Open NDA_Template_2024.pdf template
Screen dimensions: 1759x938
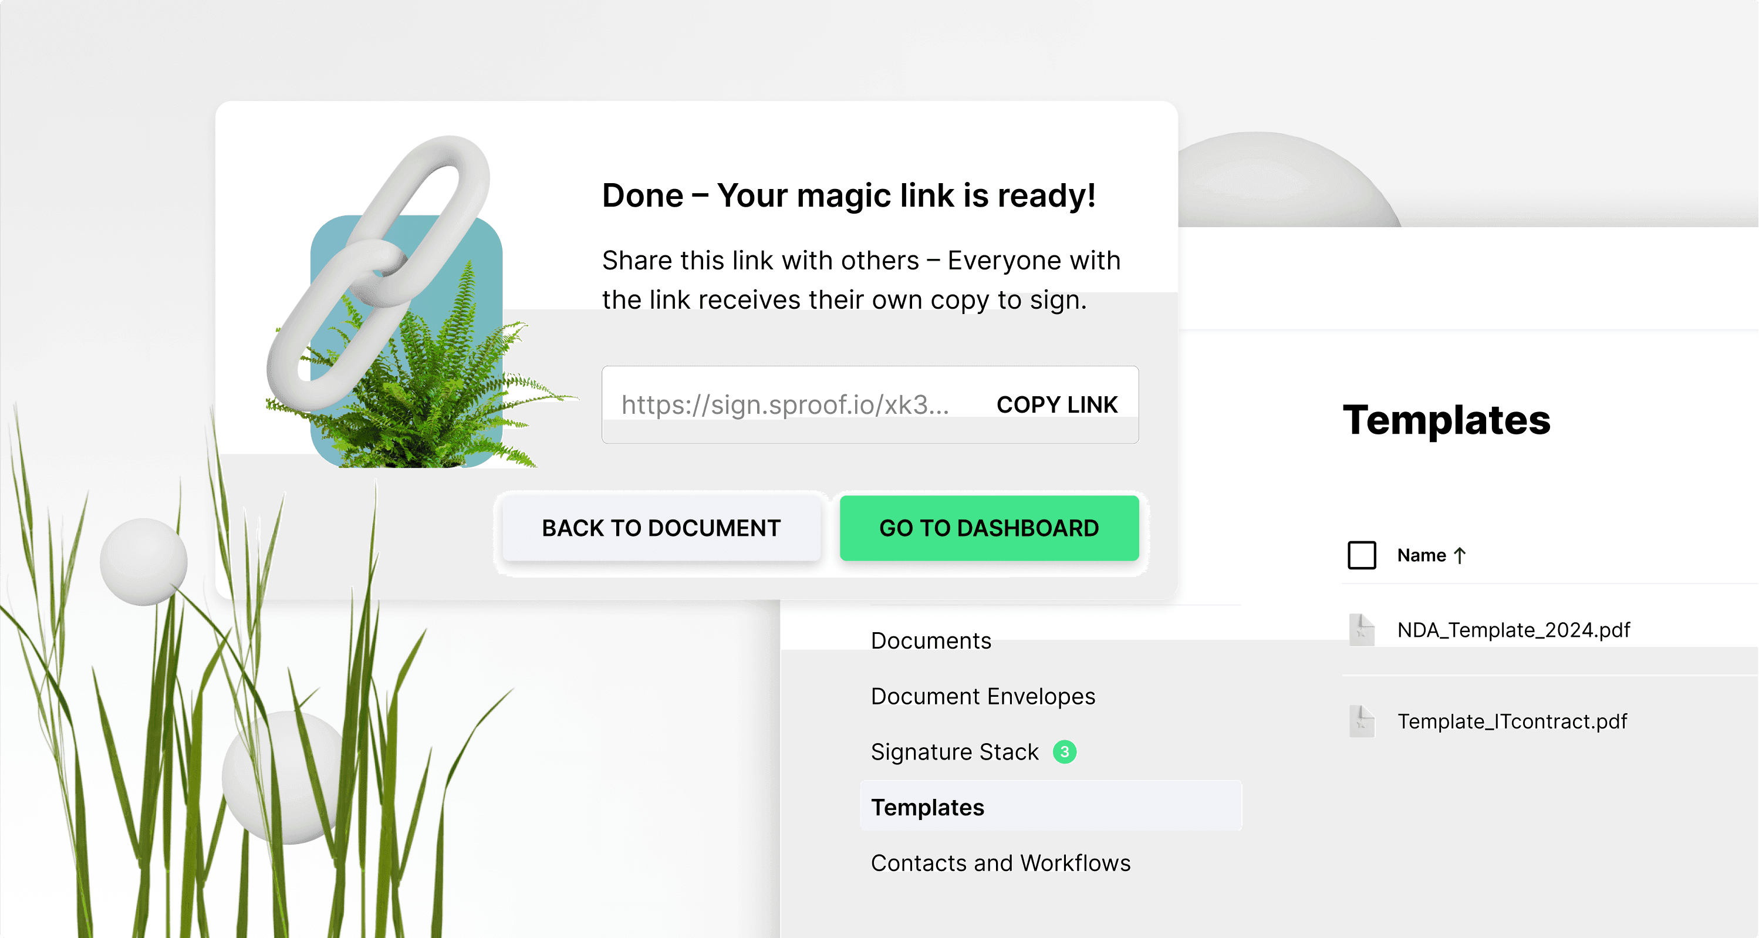click(x=1513, y=629)
